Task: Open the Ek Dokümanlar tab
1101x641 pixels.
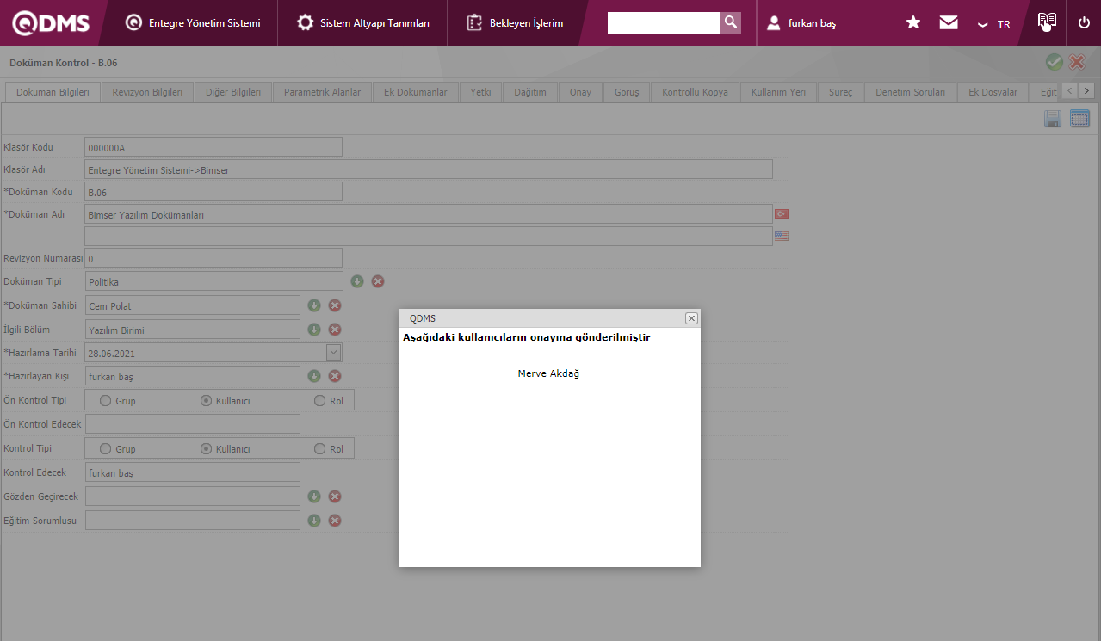Action: (x=415, y=92)
